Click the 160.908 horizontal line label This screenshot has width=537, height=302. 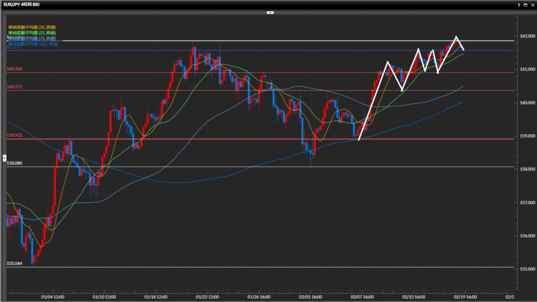[x=14, y=69]
